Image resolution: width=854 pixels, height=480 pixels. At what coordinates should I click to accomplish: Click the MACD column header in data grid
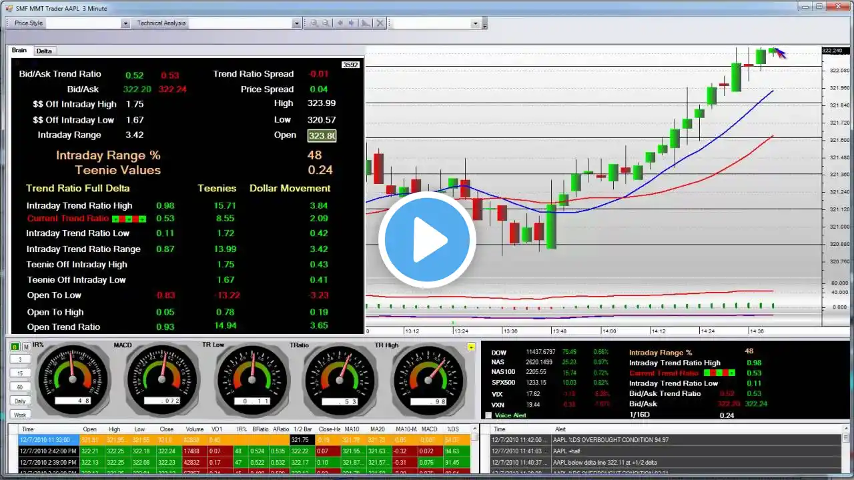430,429
